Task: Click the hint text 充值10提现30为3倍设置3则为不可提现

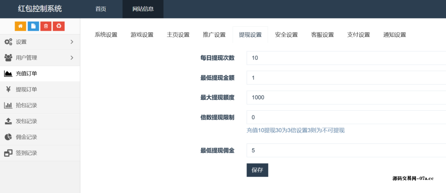Action: 296,131
